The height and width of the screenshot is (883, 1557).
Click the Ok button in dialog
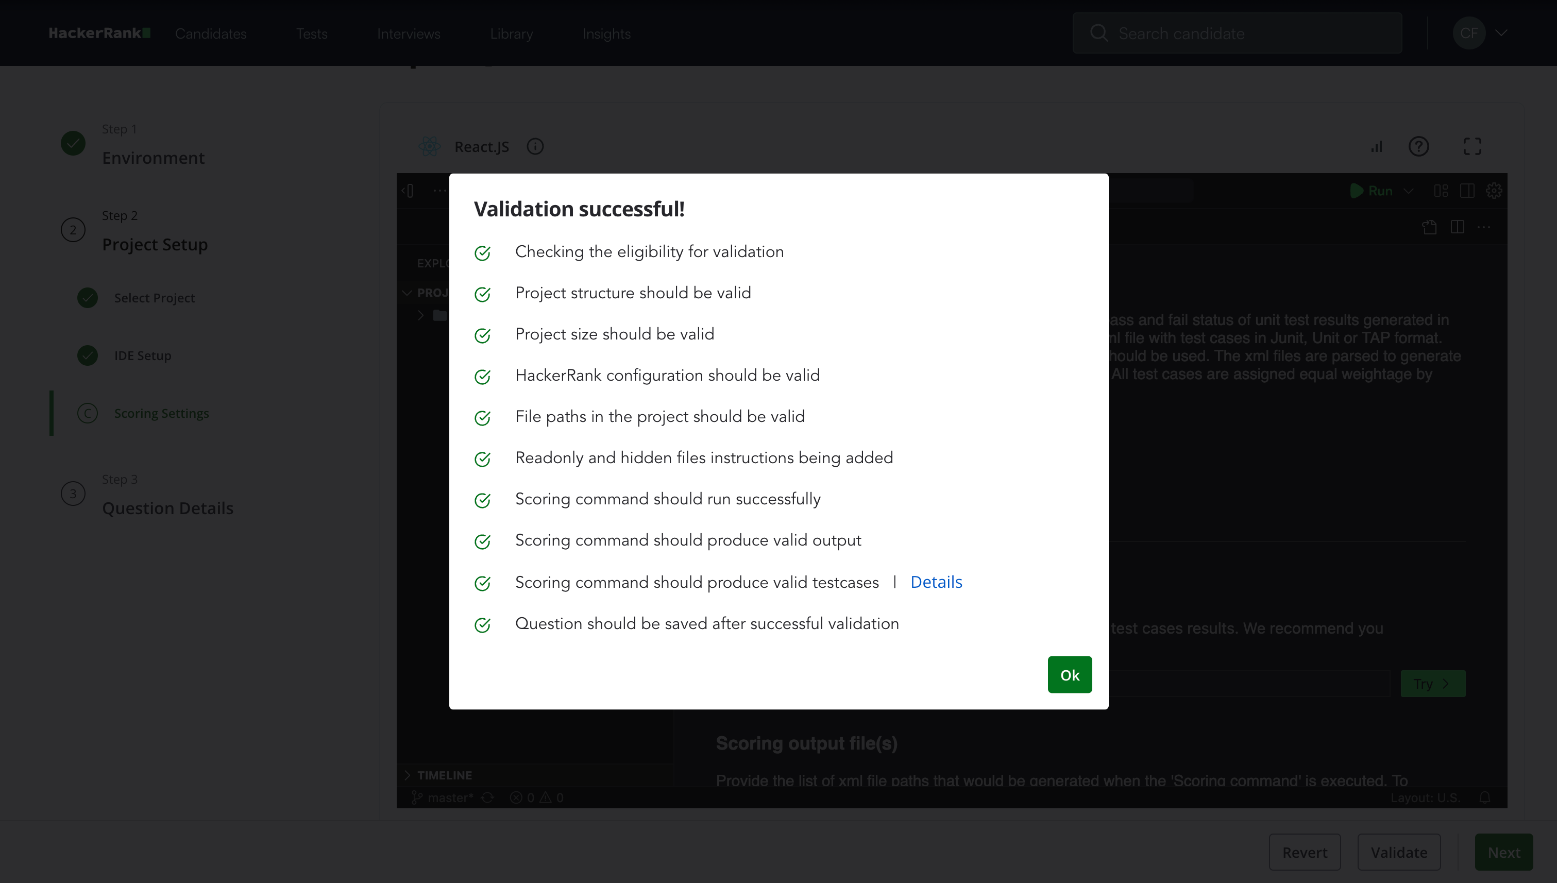tap(1069, 674)
